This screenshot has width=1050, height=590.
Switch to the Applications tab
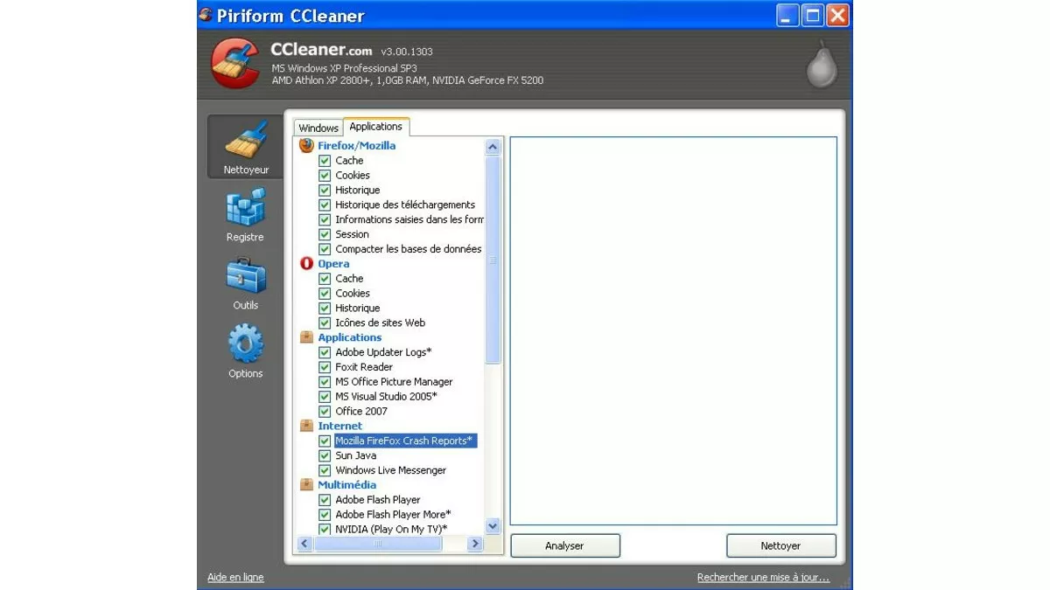pos(375,126)
